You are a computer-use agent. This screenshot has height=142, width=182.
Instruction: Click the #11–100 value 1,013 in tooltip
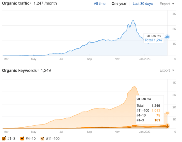coord(156,110)
